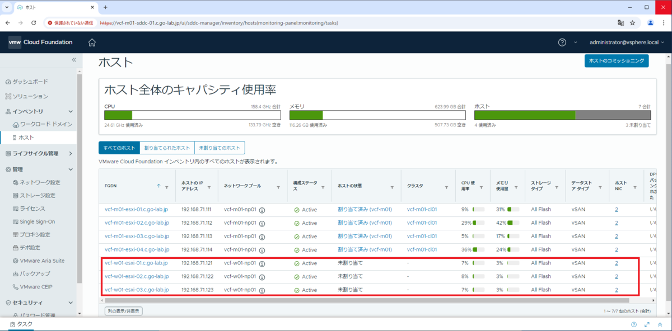Click the browser address bar URL

tap(219, 23)
